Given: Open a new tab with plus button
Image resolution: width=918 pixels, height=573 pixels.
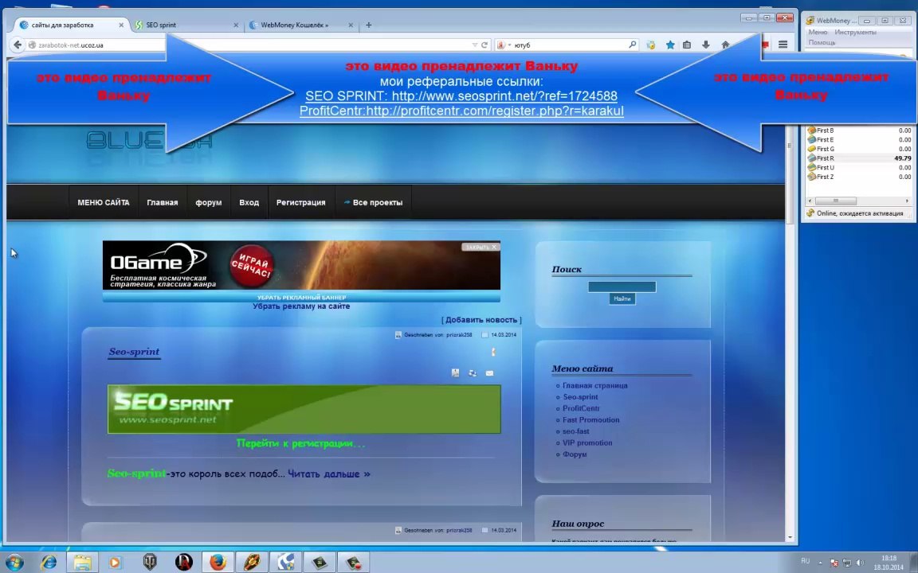Looking at the screenshot, I should point(368,25).
